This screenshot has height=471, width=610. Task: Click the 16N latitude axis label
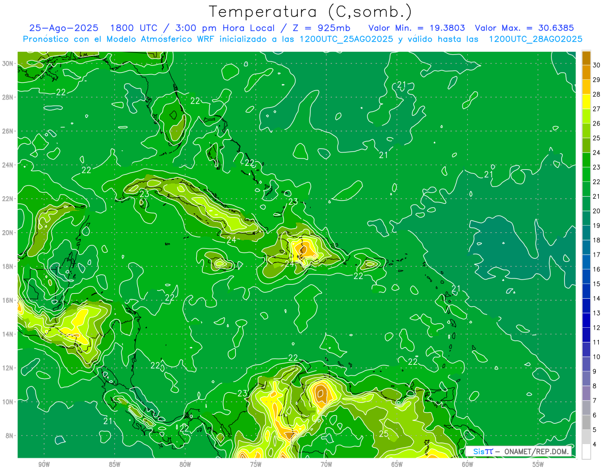click(x=8, y=300)
